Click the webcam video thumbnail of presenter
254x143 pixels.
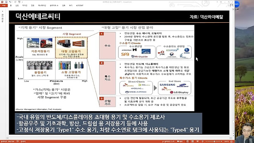[244, 133]
